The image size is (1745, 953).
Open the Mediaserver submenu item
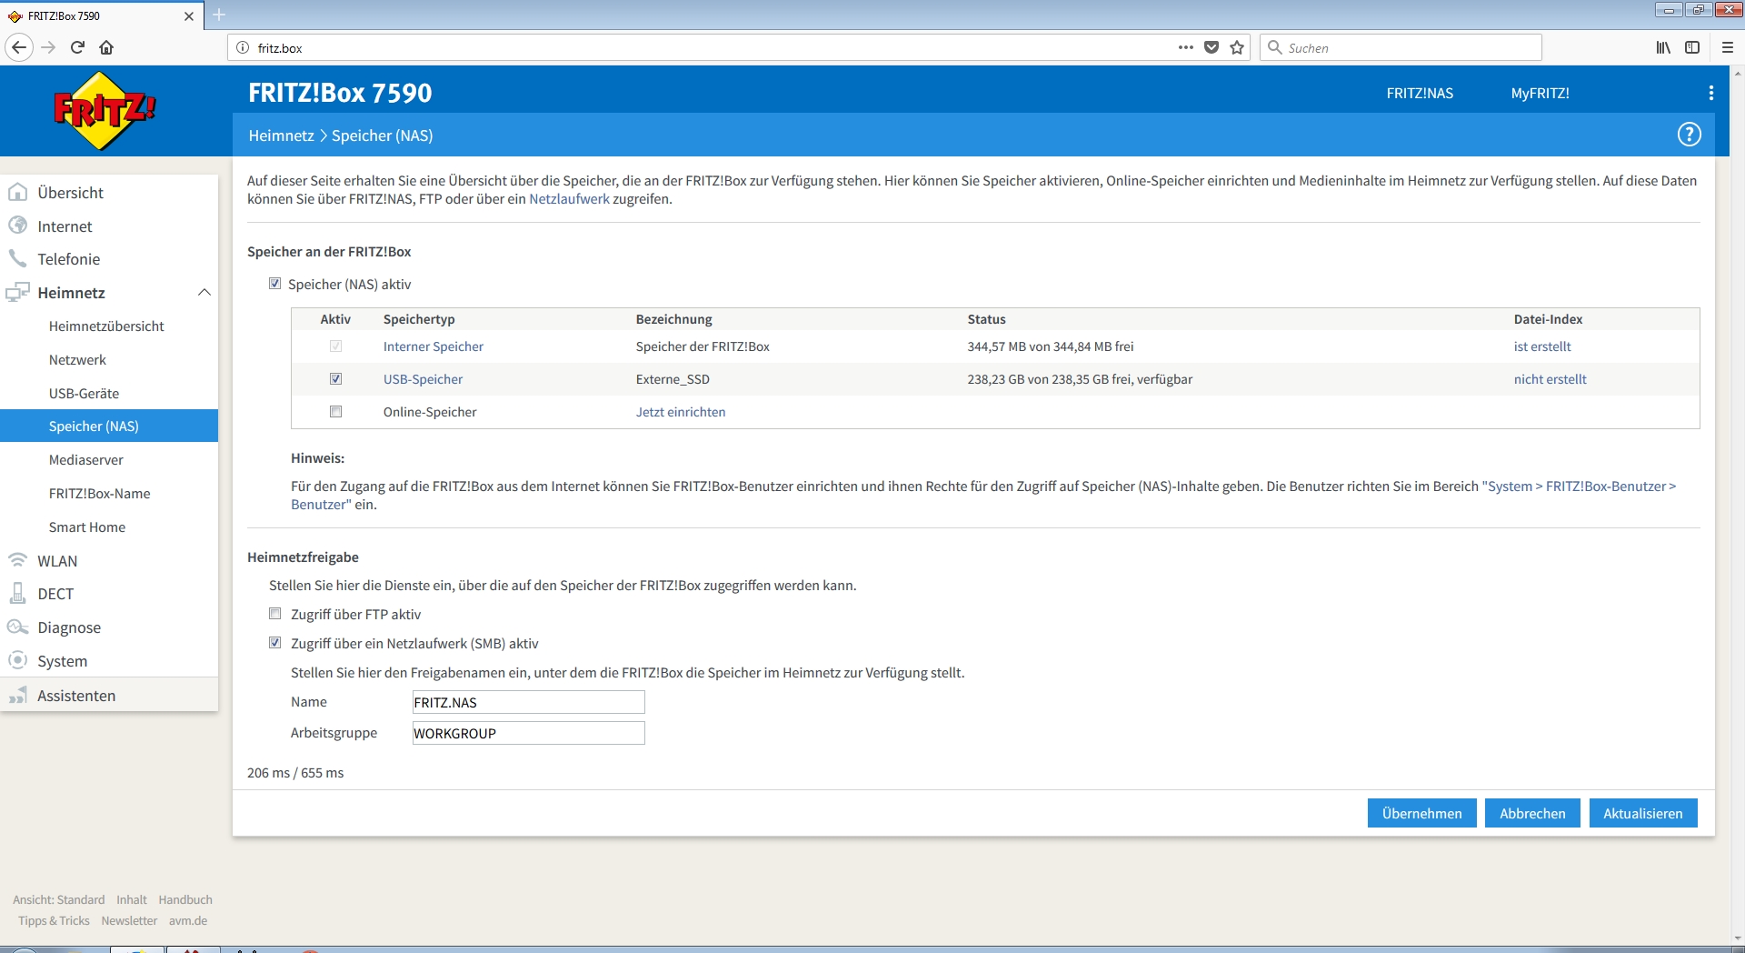click(x=86, y=460)
